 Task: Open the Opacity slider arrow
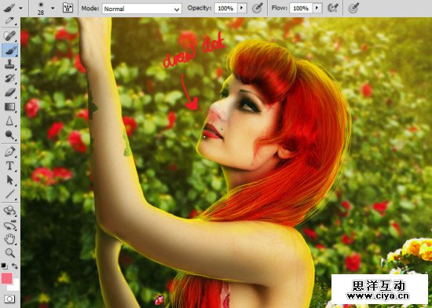[242, 8]
